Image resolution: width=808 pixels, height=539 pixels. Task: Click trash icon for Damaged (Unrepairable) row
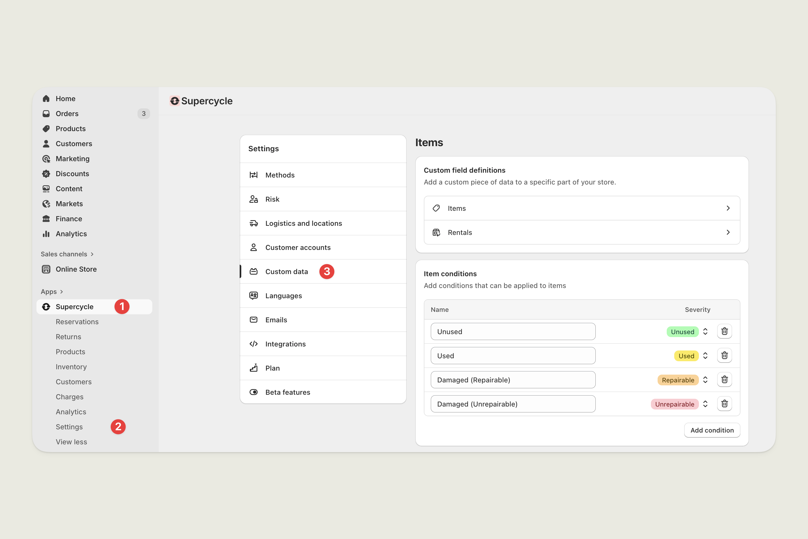coord(724,404)
